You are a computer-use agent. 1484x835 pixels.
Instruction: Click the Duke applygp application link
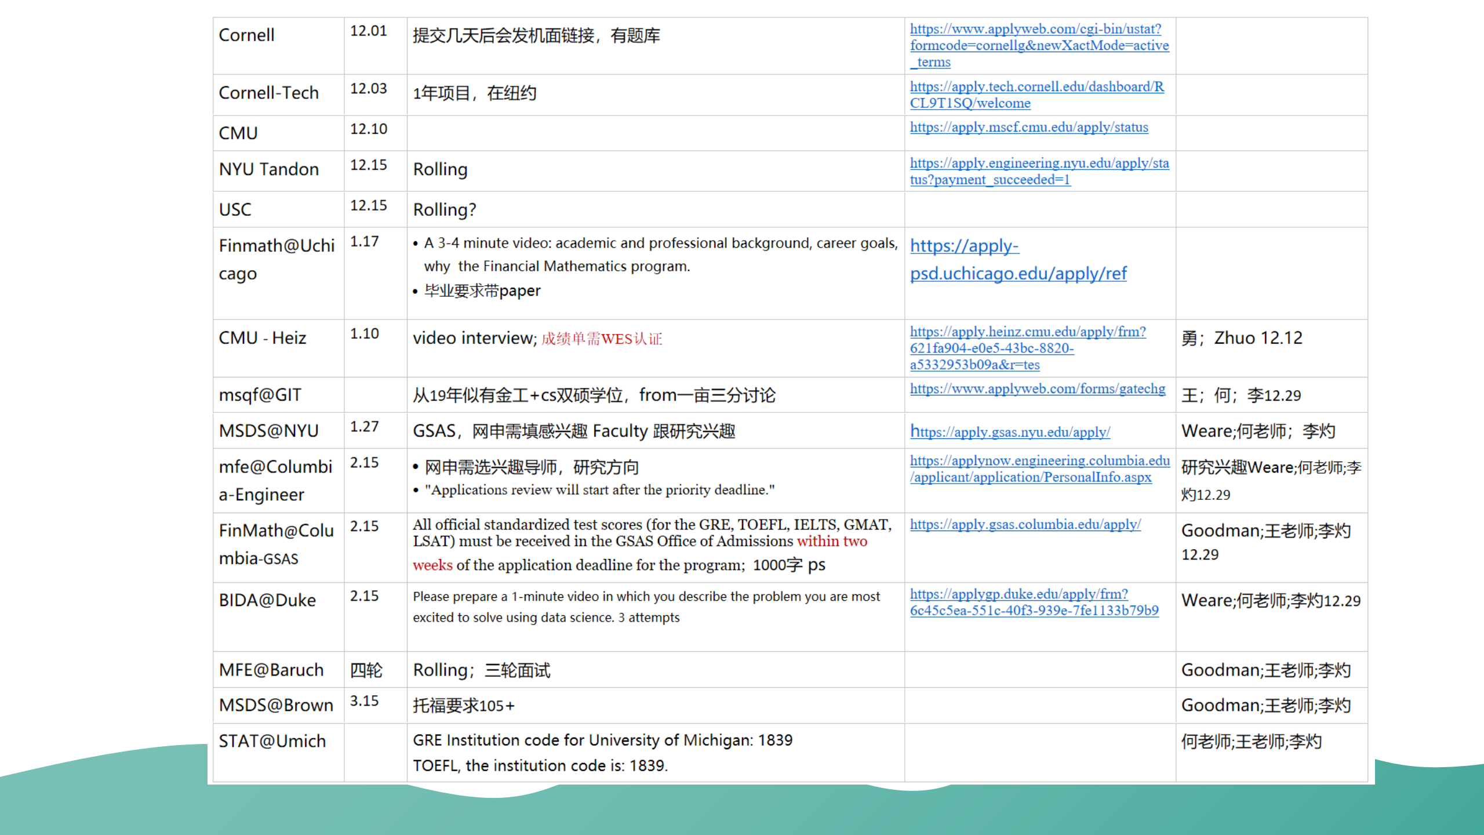pos(1019,594)
